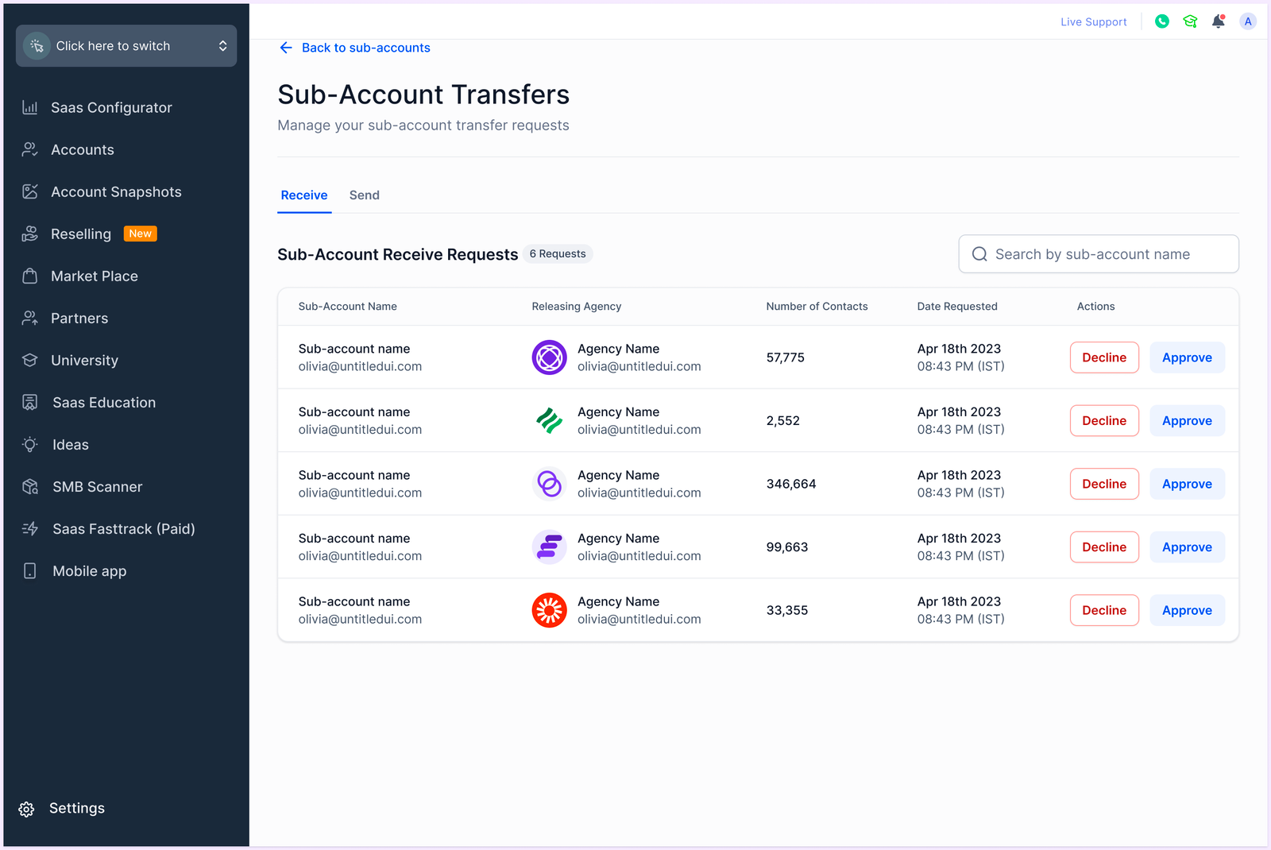The height and width of the screenshot is (850, 1271).
Task: Click the SMB Scanner icon
Action: [x=30, y=487]
